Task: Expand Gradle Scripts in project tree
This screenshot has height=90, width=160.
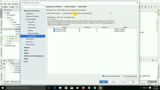Action: tap(3, 45)
